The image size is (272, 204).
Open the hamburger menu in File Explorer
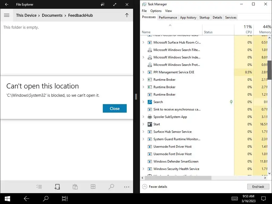click(7, 15)
